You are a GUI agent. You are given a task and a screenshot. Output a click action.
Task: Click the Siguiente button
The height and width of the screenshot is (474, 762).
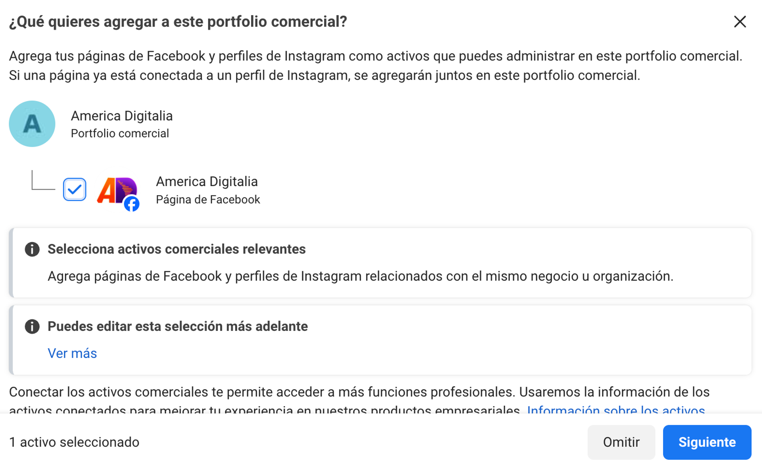click(x=707, y=442)
